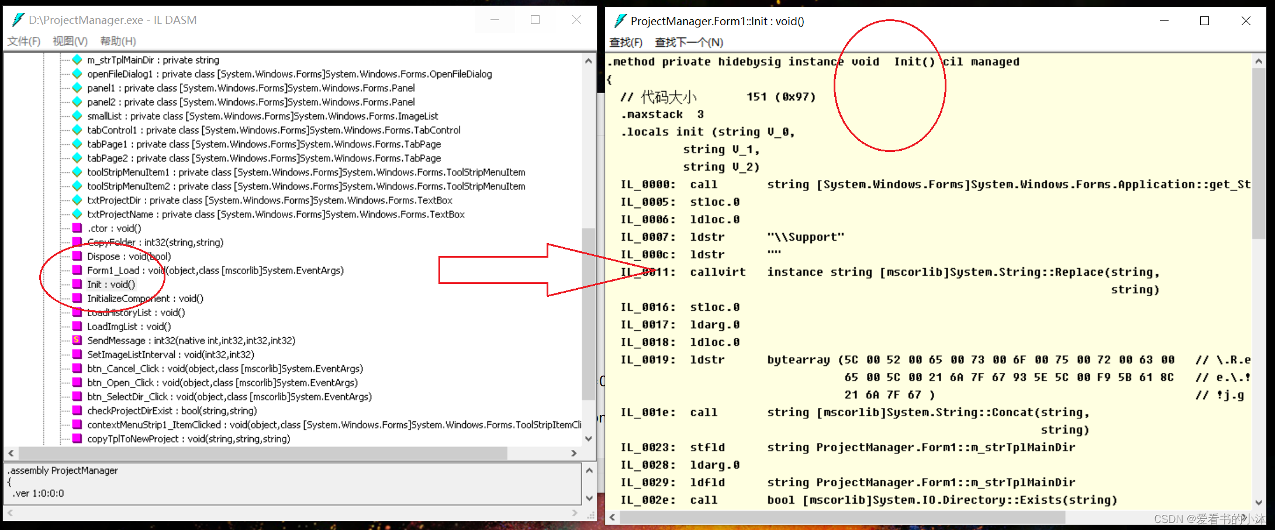The image size is (1275, 530).
Task: Click the magenta method icon beside .ctor
Action: coord(77,228)
